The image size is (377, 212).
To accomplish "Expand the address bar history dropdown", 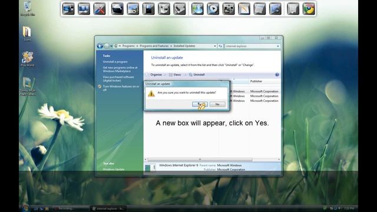I will point(215,46).
